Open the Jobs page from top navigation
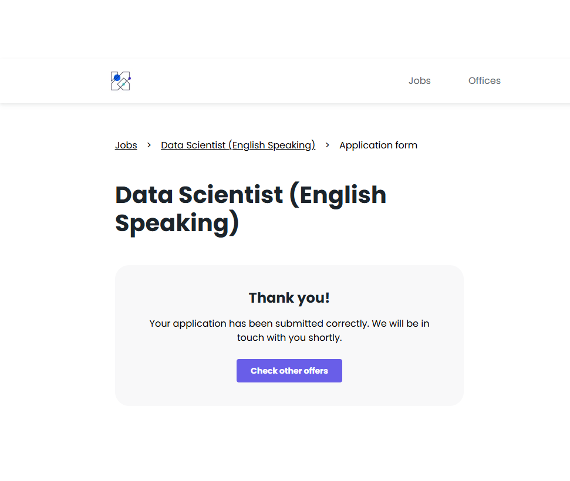This screenshot has height=481, width=570. tap(419, 81)
